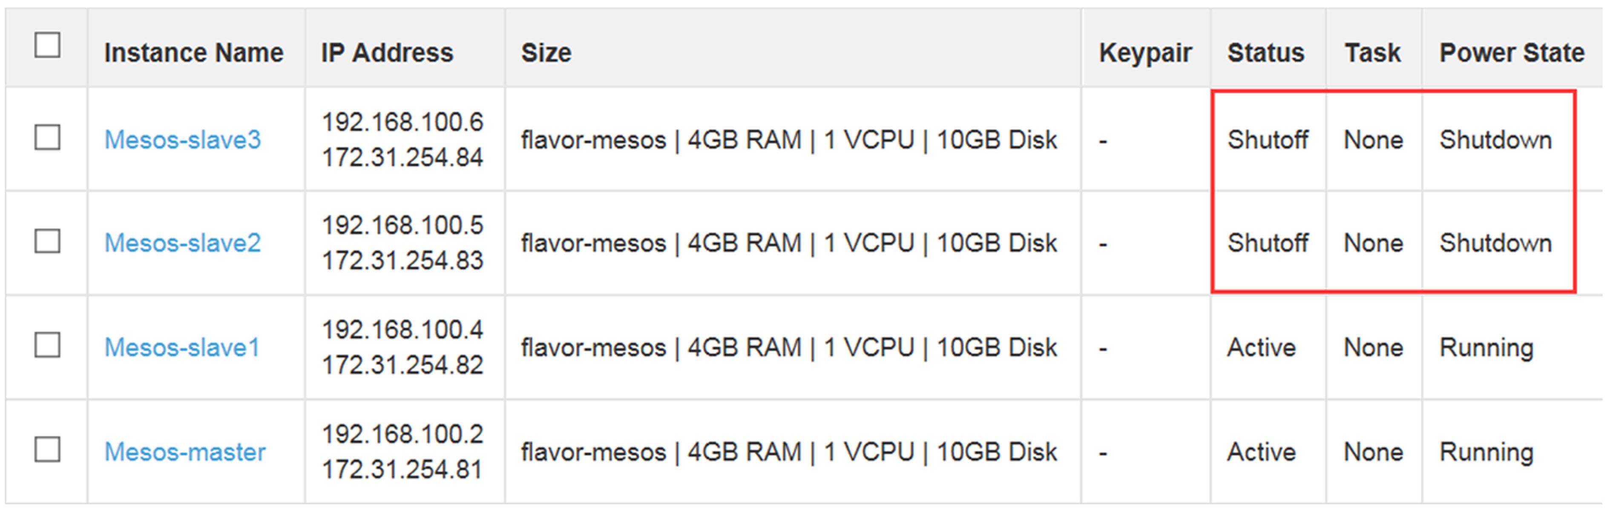Image resolution: width=1610 pixels, height=513 pixels.
Task: Click the Size column header
Action: coord(546,53)
